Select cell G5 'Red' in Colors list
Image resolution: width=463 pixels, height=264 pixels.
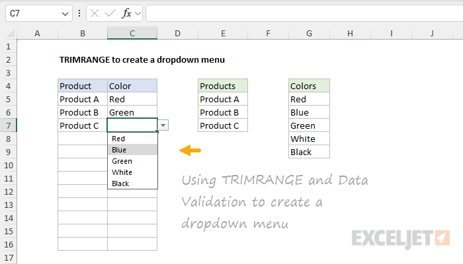[x=309, y=99]
